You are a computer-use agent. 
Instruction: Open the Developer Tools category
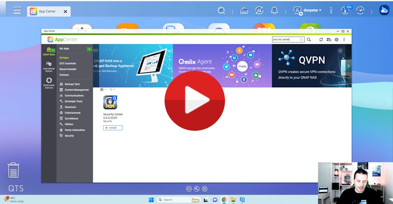71,101
